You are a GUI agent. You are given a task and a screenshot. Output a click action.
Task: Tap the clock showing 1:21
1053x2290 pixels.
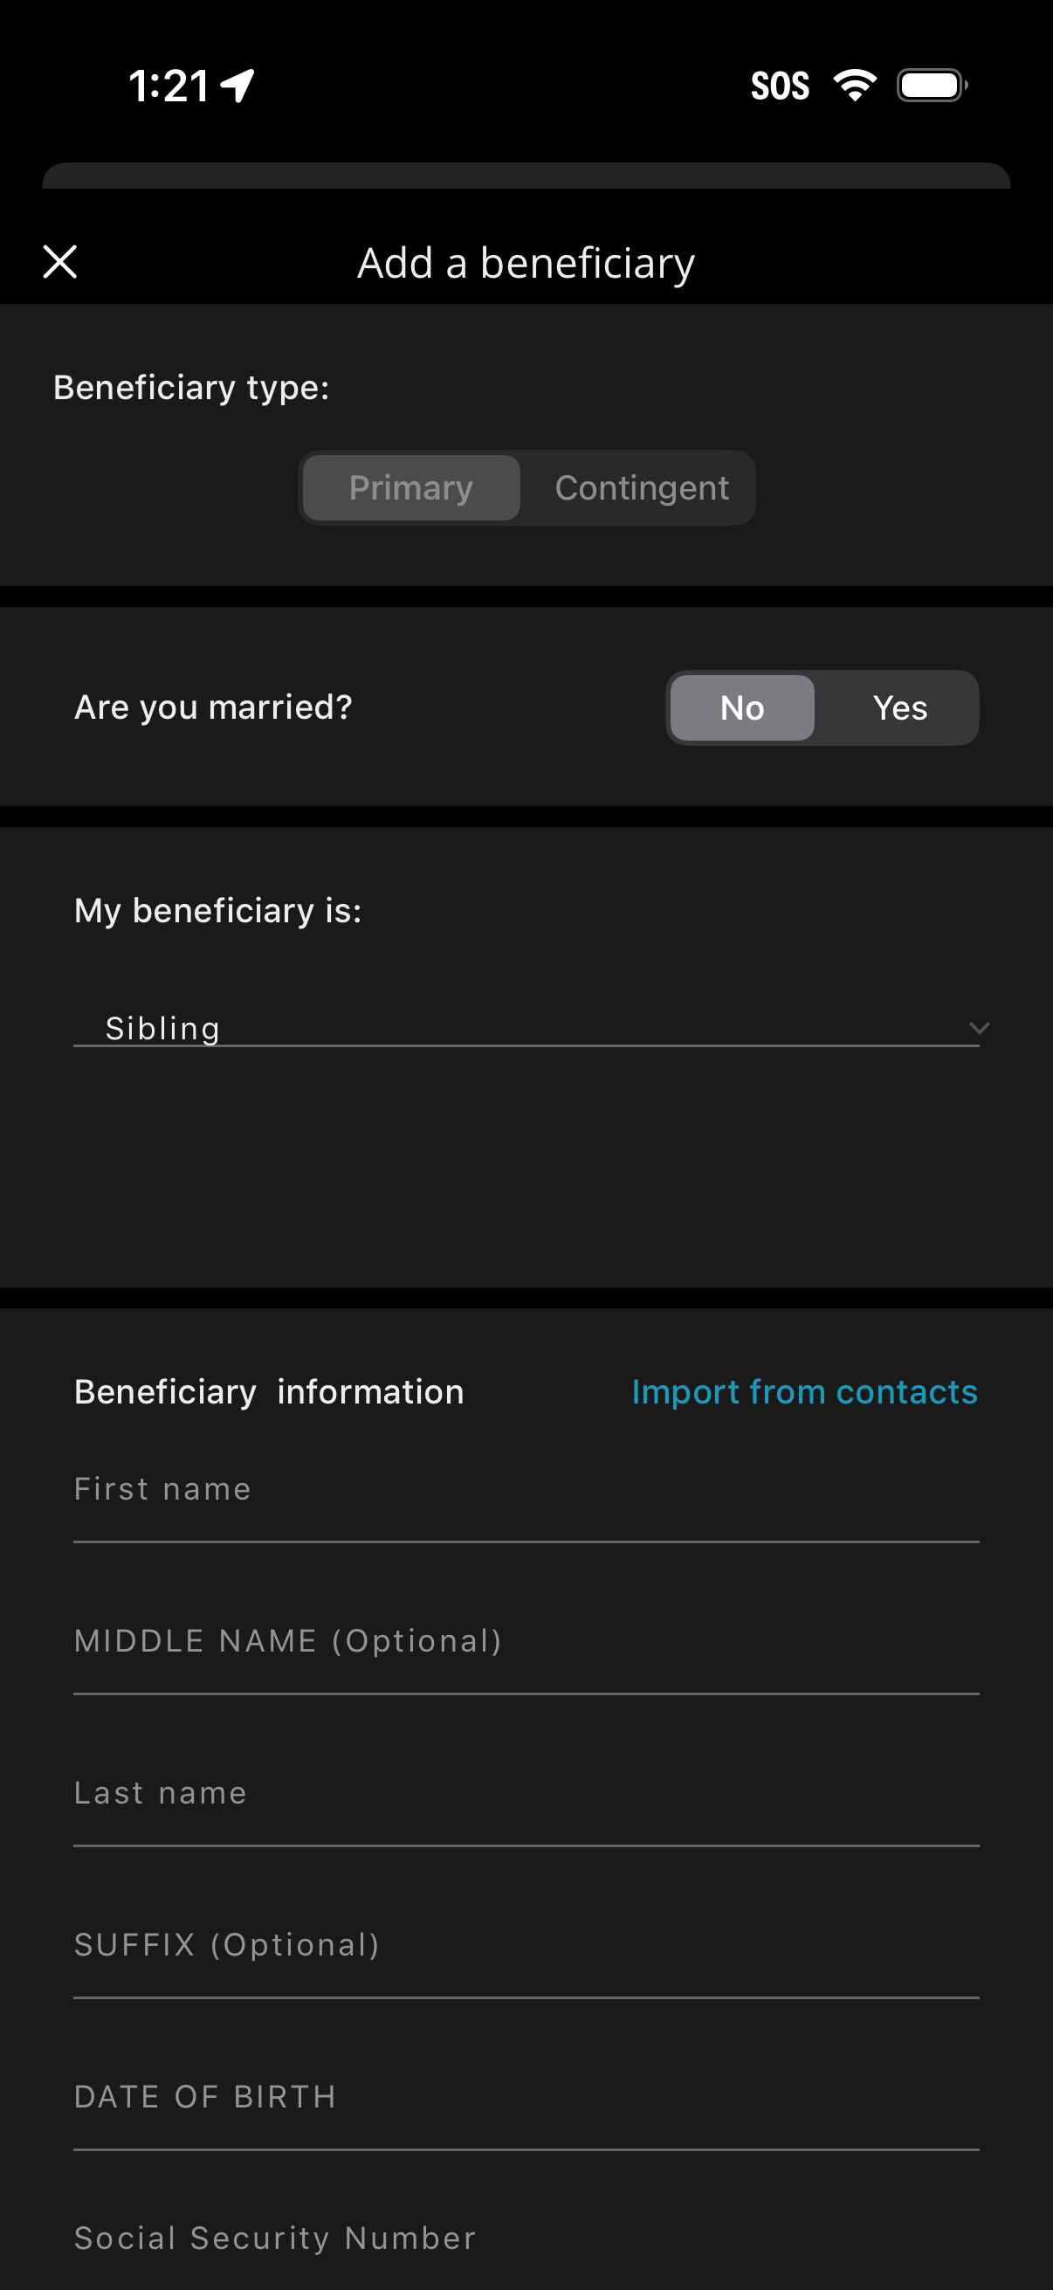(x=169, y=85)
